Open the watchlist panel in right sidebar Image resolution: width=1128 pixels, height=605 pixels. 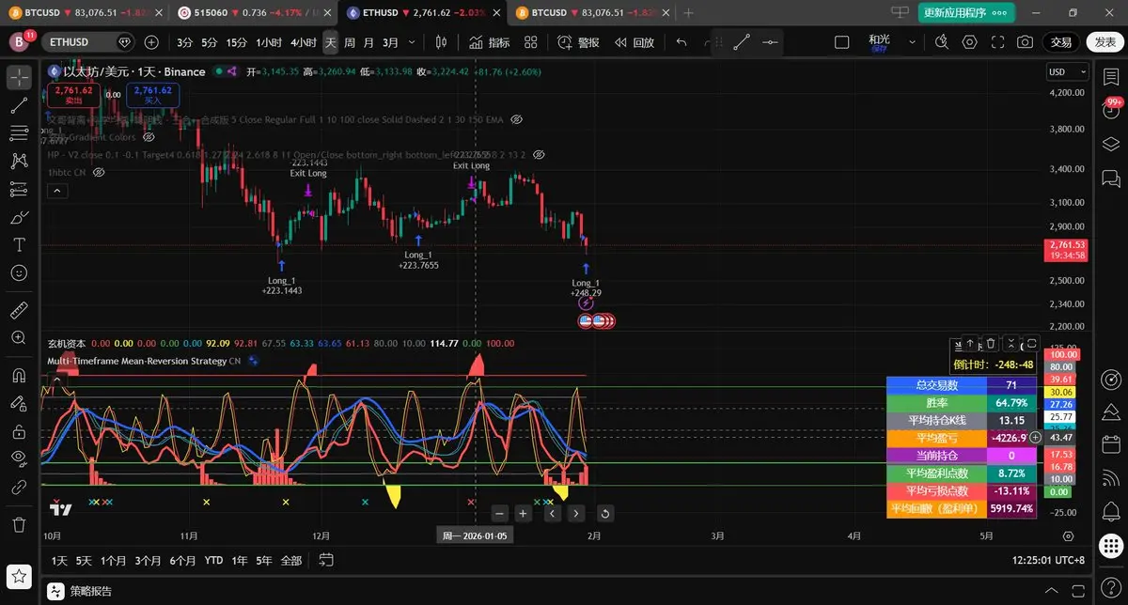pos(1110,77)
